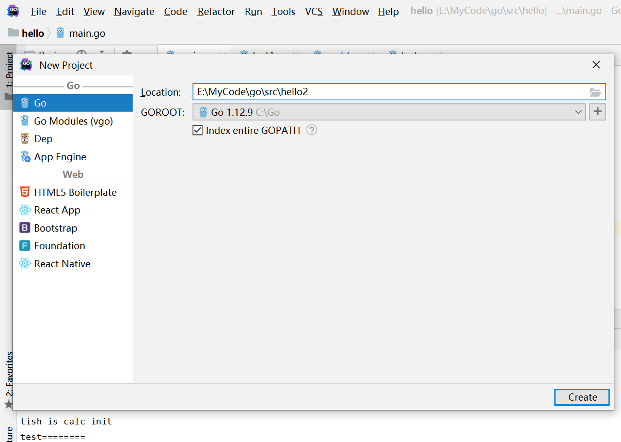Screen dimensions: 621x442
Task: Click the Foundation F icon
Action: coord(25,246)
